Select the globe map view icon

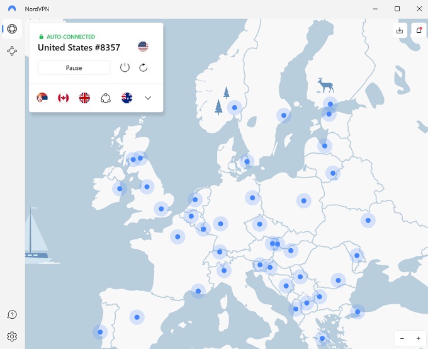[12, 29]
